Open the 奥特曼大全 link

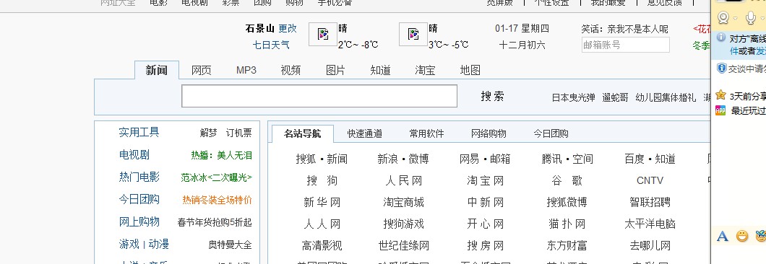230,245
